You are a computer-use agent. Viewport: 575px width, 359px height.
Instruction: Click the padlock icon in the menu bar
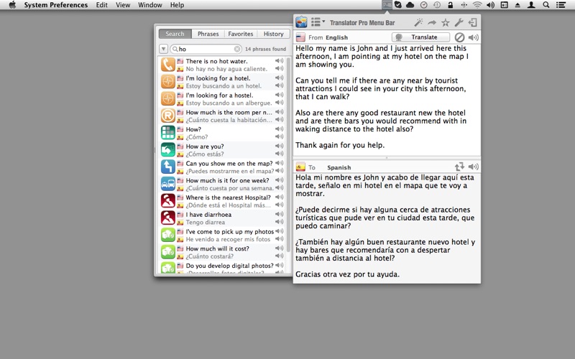(451, 5)
